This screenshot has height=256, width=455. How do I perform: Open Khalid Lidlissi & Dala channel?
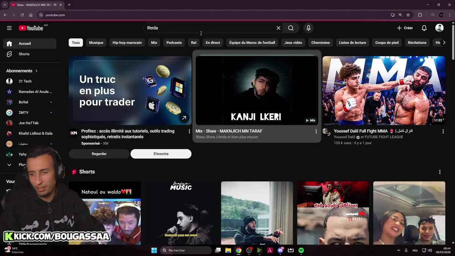coord(30,133)
